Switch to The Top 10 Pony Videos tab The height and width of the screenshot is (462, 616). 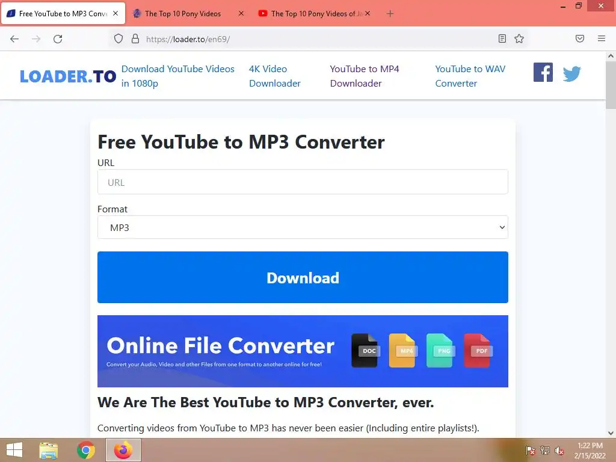pyautogui.click(x=183, y=14)
